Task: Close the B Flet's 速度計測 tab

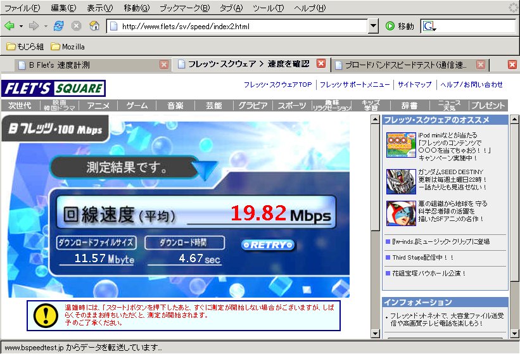Action: pos(164,65)
